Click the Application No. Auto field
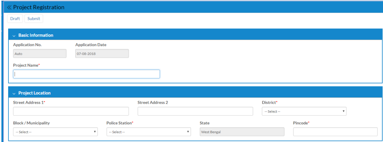Image resolution: width=383 pixels, height=142 pixels. coord(40,54)
